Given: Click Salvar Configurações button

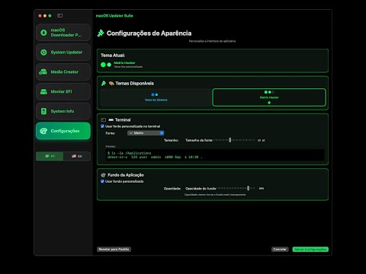Looking at the screenshot, I should (310, 250).
